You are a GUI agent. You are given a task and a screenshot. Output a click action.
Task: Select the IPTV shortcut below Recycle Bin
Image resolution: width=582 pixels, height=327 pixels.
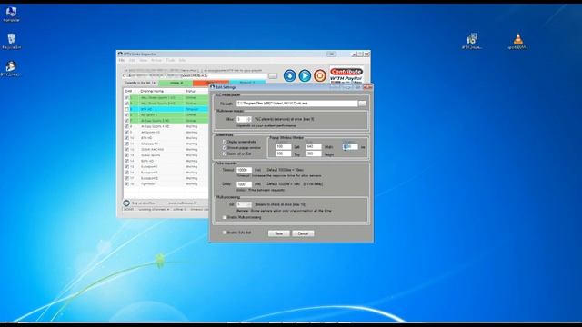(x=11, y=69)
